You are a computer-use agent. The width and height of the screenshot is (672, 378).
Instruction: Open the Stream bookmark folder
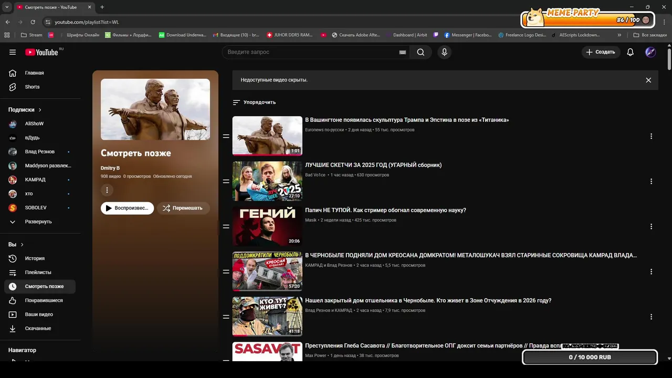(x=31, y=35)
